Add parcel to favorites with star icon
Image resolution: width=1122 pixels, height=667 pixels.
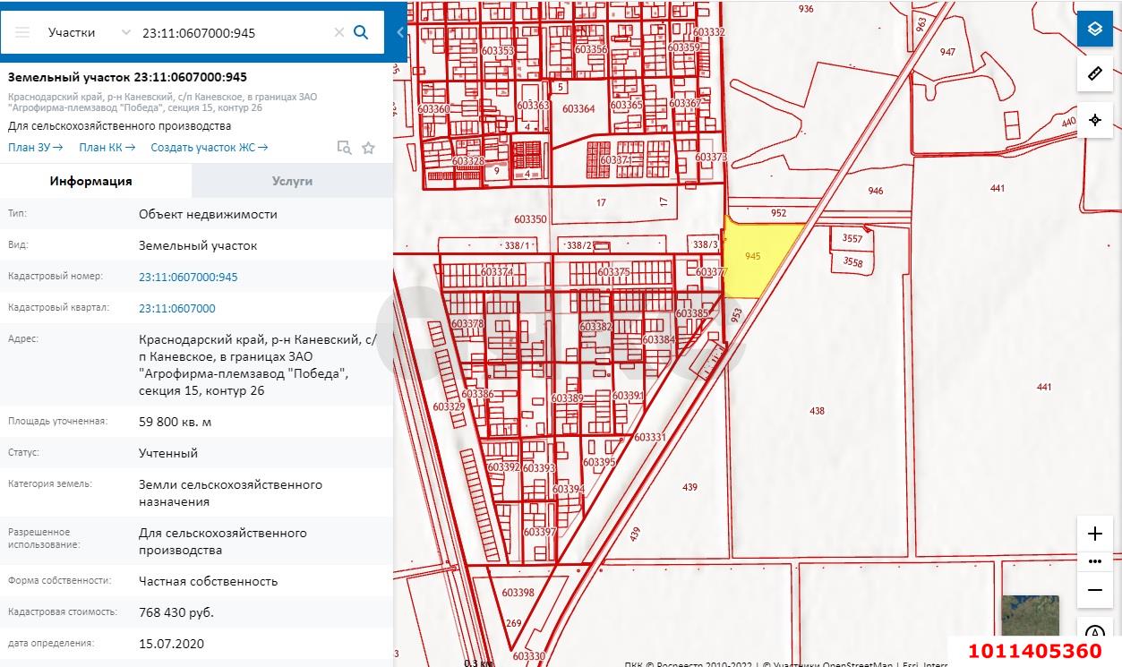(x=369, y=148)
